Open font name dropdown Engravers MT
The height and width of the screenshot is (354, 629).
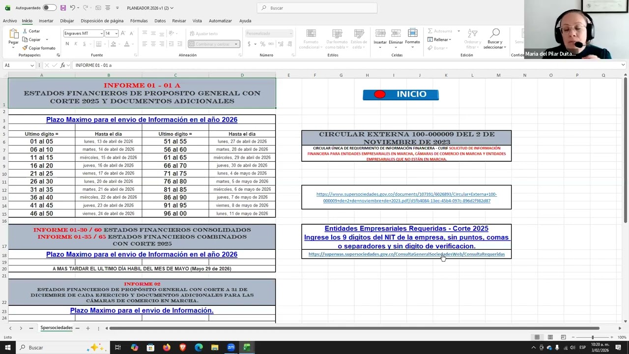101,33
